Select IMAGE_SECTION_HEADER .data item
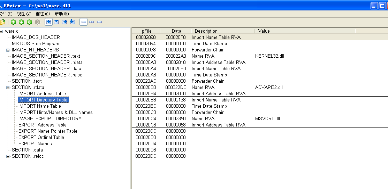Image resolution: width=388 pixels, height=189 pixels. point(46,68)
